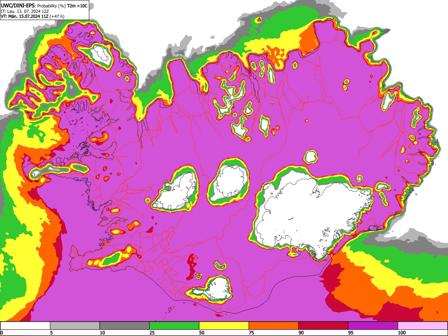Image resolution: width=448 pixels, height=336 pixels.
Task: Click the orange 75–90% legend swatch
Action: point(274,326)
